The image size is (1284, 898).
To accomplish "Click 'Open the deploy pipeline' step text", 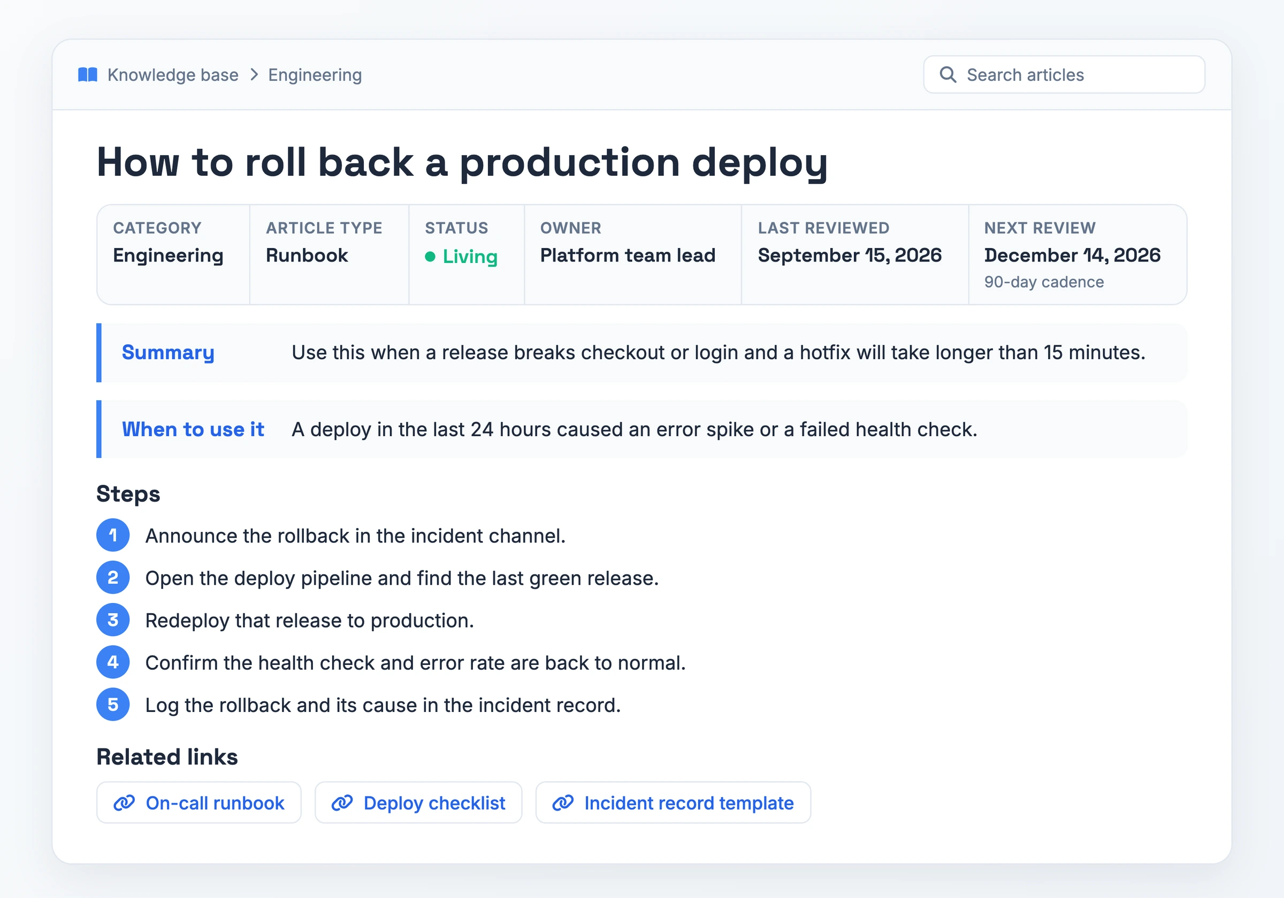I will pyautogui.click(x=402, y=578).
